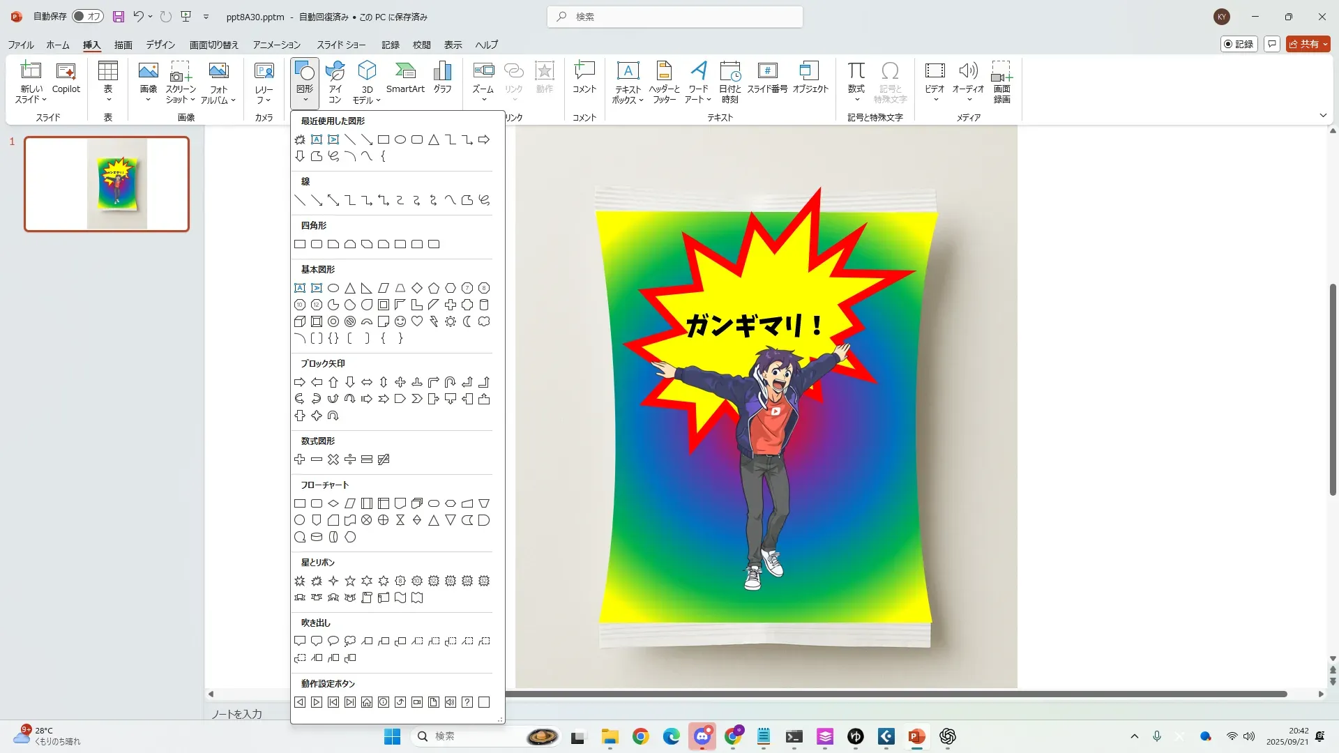The height and width of the screenshot is (753, 1339).
Task: Select slide 1 thumbnail
Action: click(107, 184)
